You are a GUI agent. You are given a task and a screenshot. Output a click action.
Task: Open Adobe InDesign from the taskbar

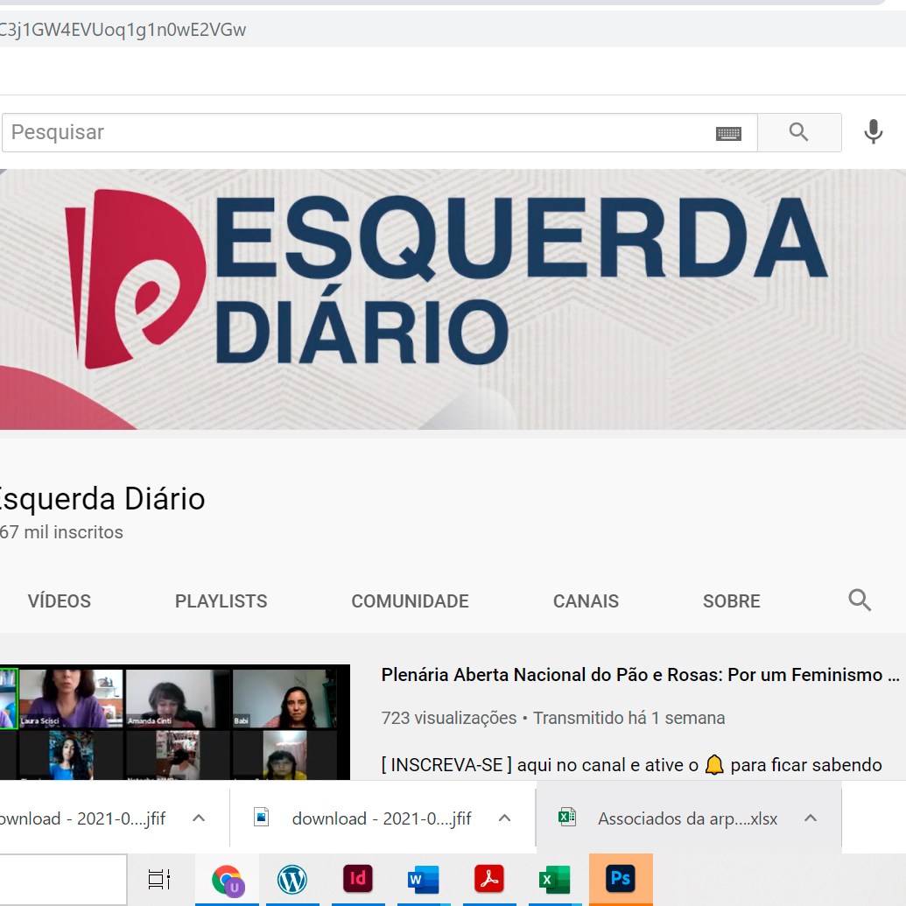pyautogui.click(x=358, y=879)
